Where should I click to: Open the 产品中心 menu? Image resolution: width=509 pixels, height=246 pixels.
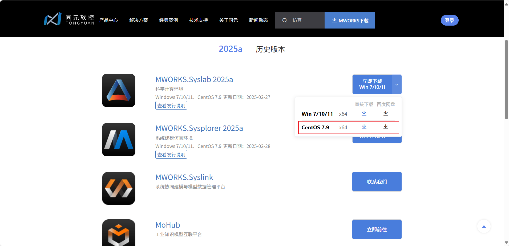click(x=108, y=20)
